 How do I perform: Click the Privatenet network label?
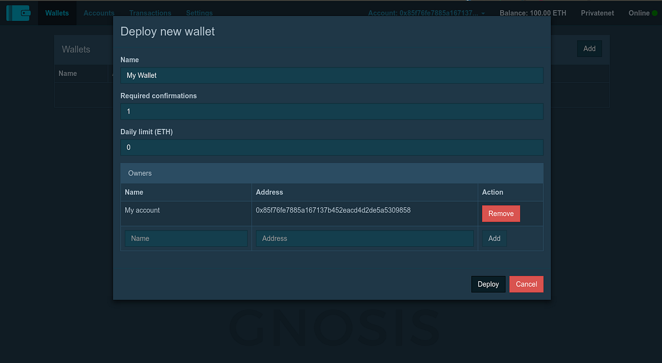pos(597,13)
